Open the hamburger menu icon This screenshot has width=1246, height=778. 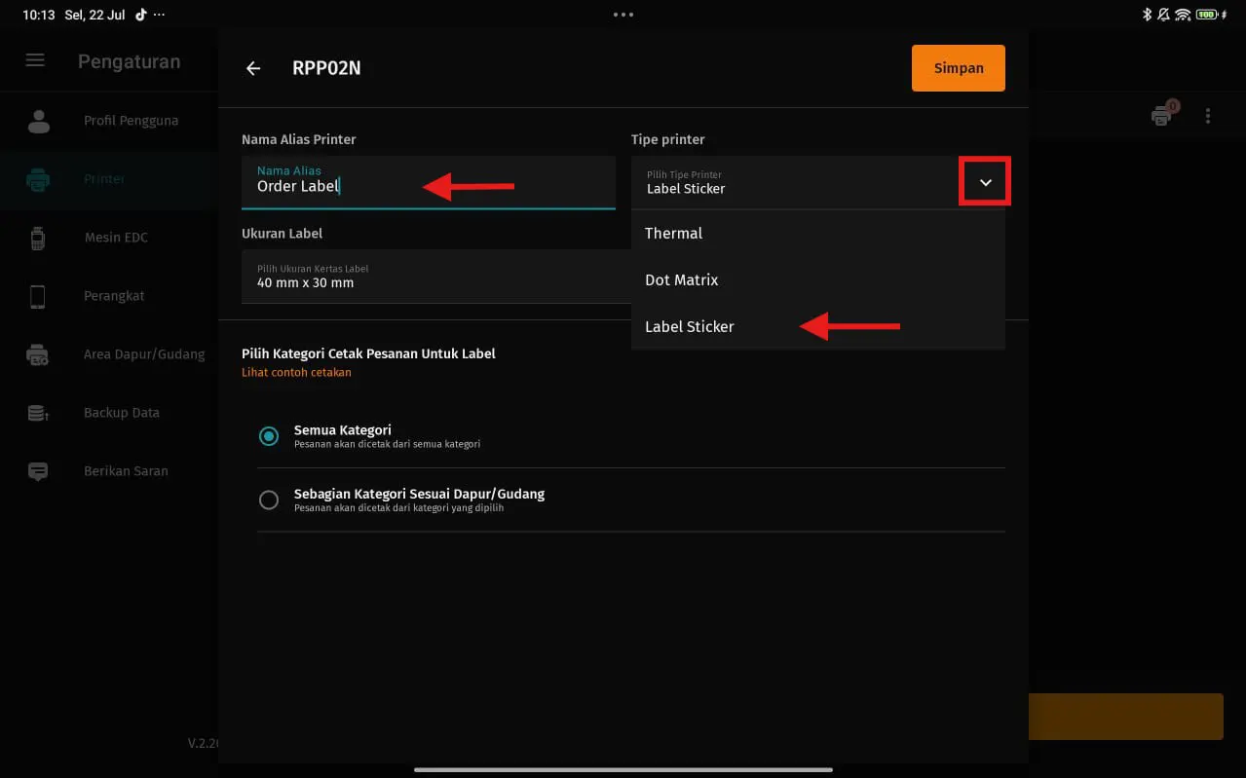[x=35, y=60]
